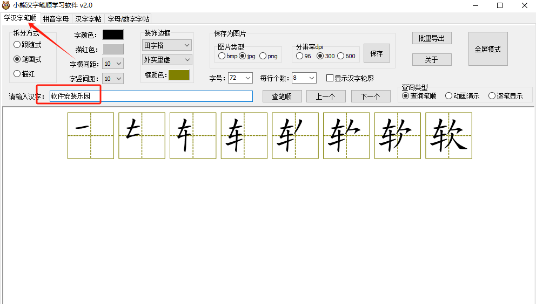The width and height of the screenshot is (536, 304).
Task: Expand the 每行个数 per-row count dropdown
Action: click(x=304, y=78)
